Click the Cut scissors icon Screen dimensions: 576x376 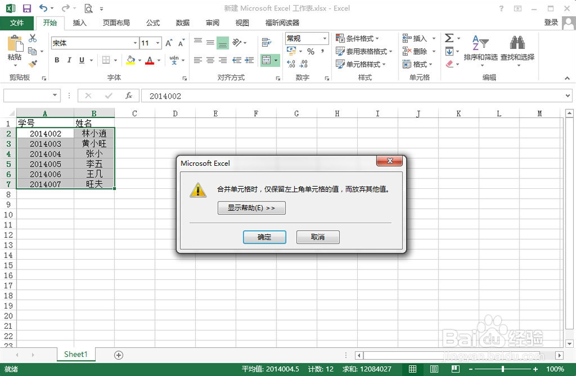33,38
